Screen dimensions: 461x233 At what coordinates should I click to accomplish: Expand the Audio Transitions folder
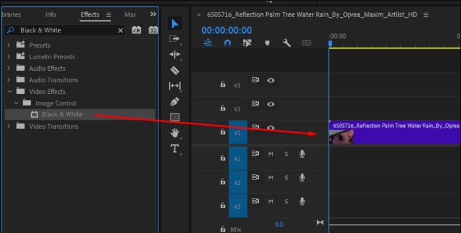[8, 80]
